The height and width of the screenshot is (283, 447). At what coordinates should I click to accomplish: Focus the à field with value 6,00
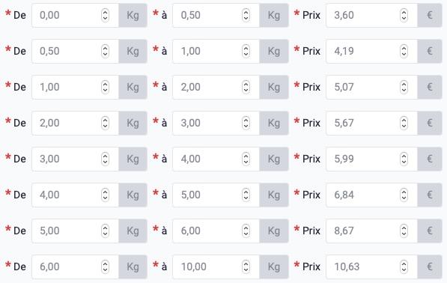(x=216, y=231)
